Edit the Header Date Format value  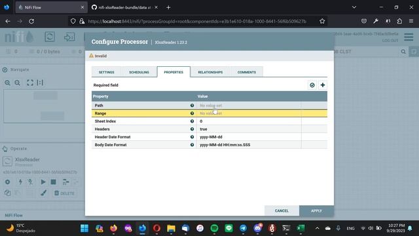pos(249,137)
